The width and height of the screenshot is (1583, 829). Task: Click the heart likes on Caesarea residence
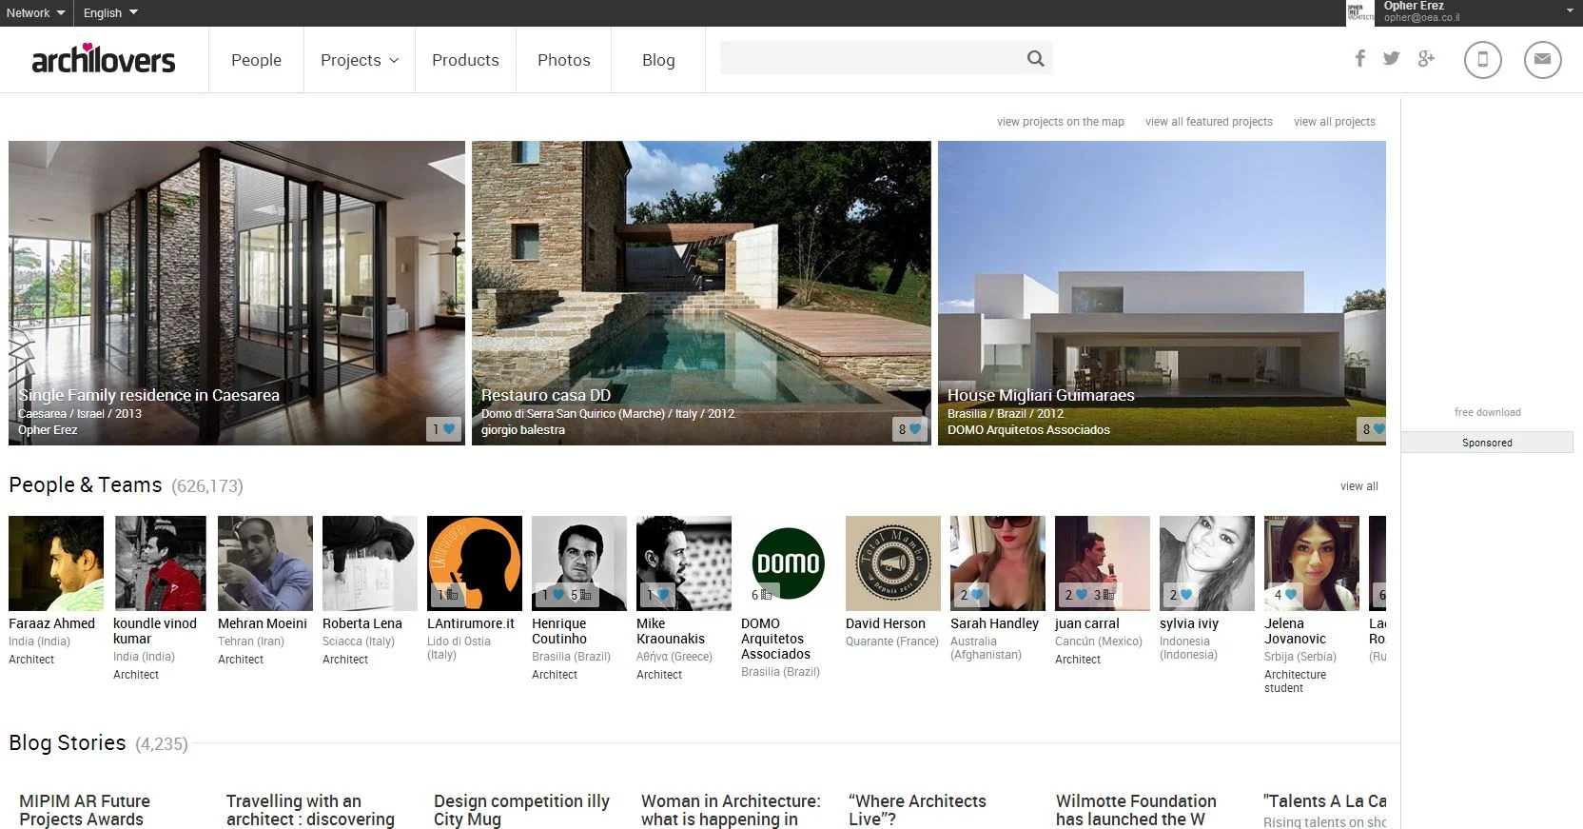[x=444, y=429]
